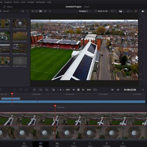Open the Effects panel with wand icon

(x=8, y=7)
